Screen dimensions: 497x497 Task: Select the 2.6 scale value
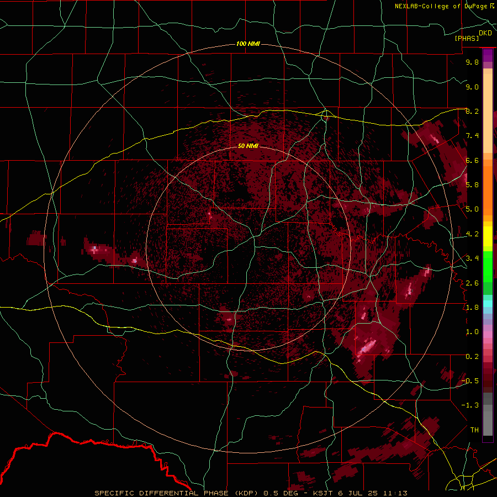pyautogui.click(x=472, y=283)
